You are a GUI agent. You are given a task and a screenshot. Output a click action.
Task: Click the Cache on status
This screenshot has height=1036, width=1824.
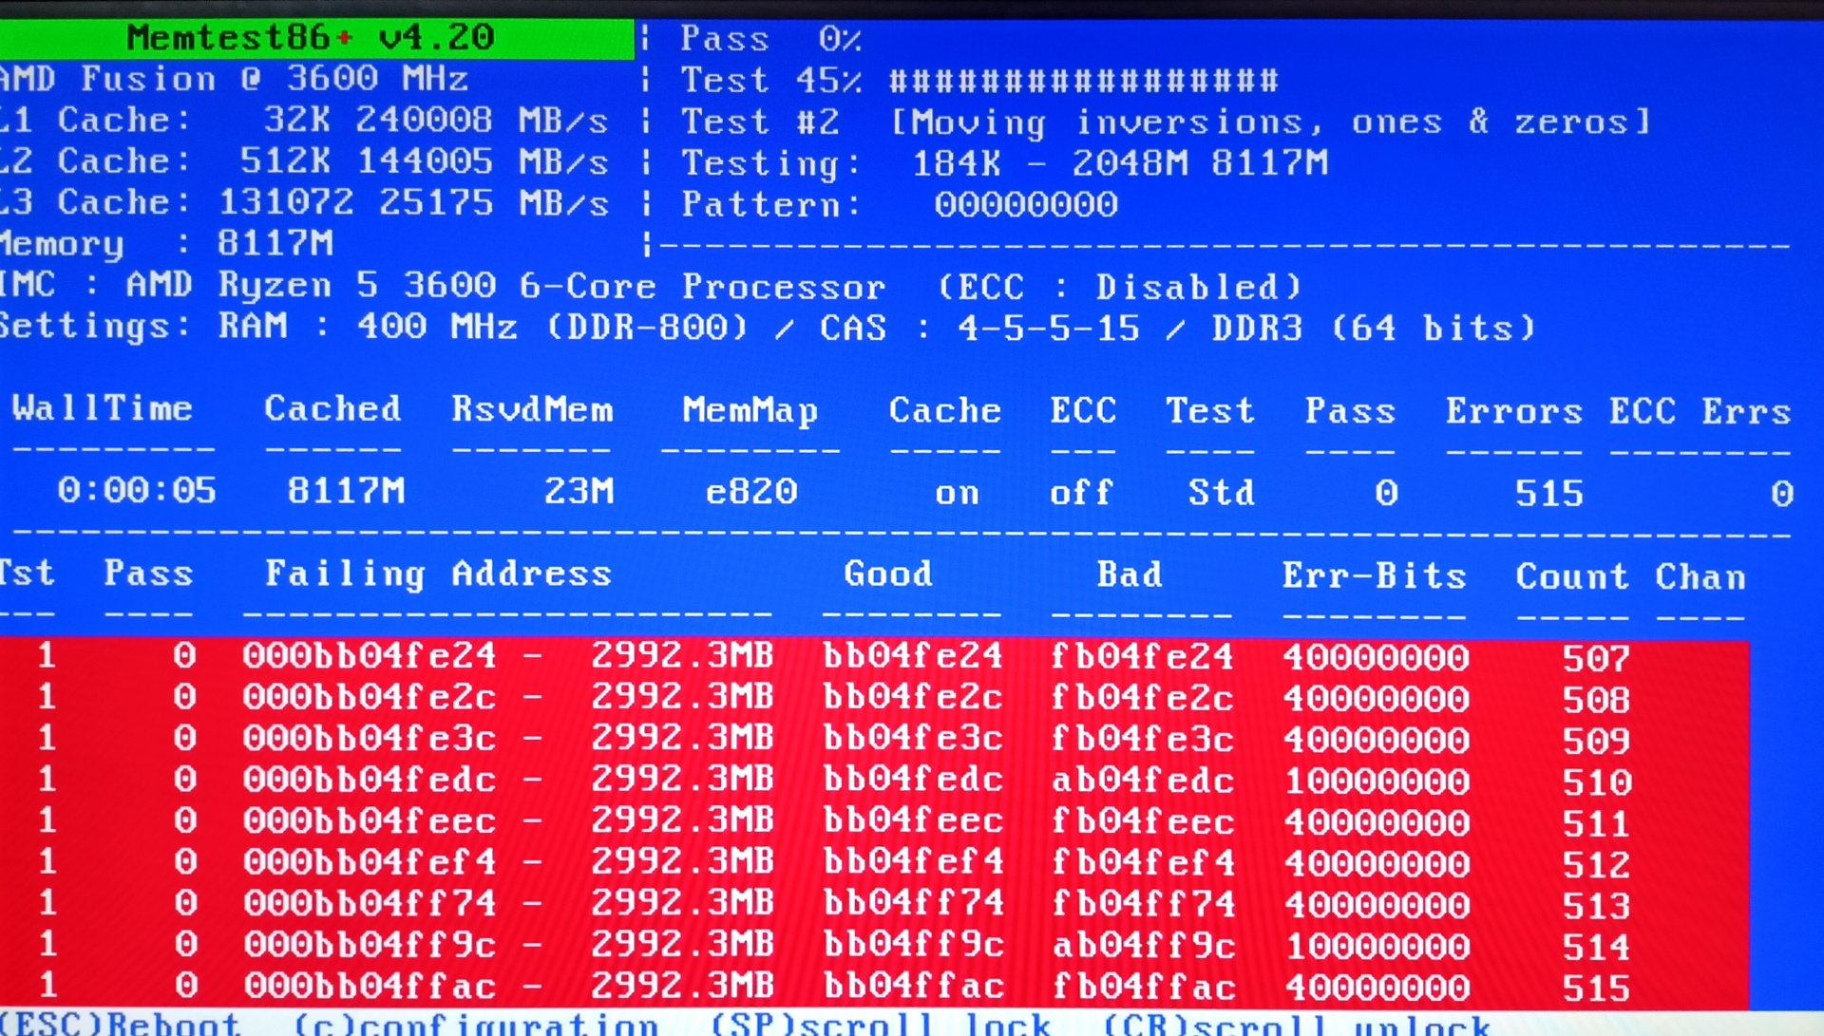pyautogui.click(x=957, y=494)
